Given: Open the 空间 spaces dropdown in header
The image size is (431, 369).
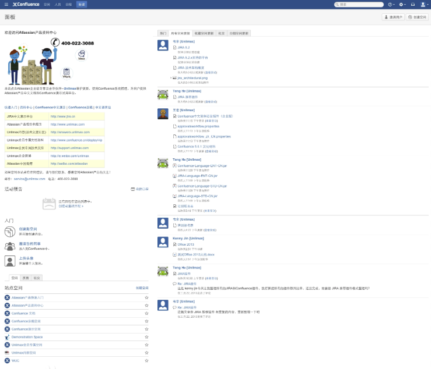Looking at the screenshot, I should (x=47, y=5).
